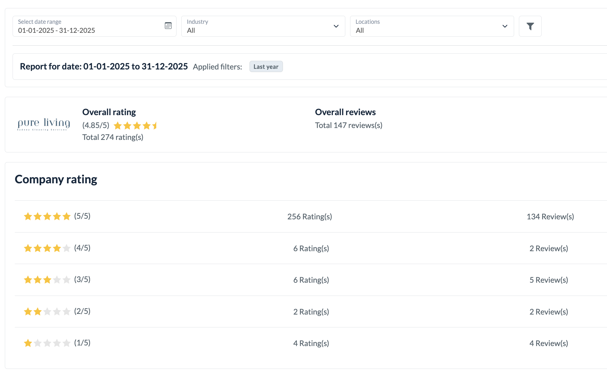607x375 pixels.
Task: Click the 4.85/5 rating star bar
Action: click(x=135, y=125)
